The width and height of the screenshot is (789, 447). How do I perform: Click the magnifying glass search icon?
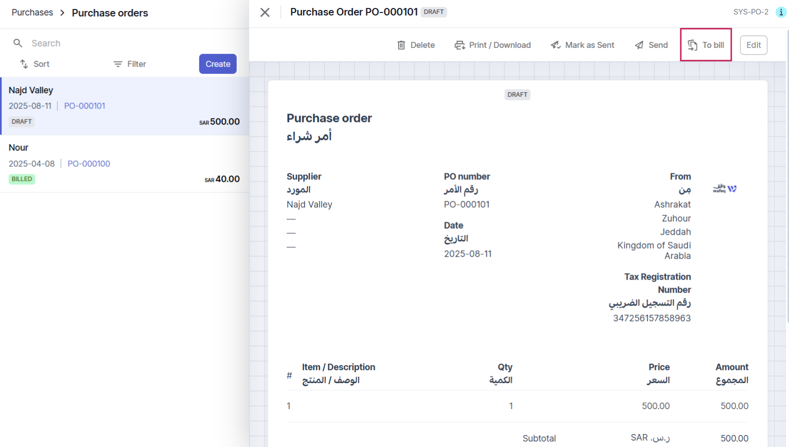(18, 43)
